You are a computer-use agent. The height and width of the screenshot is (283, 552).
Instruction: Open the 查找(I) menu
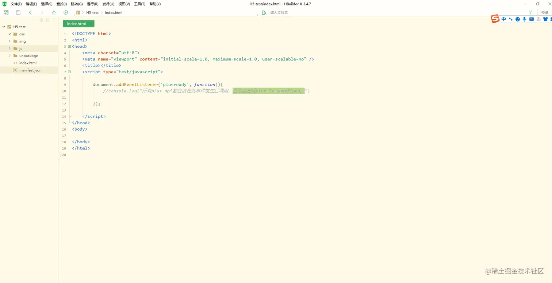pyautogui.click(x=62, y=4)
